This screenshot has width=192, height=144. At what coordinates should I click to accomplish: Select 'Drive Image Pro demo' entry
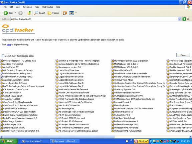(x=13, y=121)
